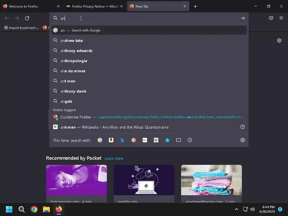Search this time with Amazon icon
The height and width of the screenshot is (216, 288).
click(x=111, y=140)
